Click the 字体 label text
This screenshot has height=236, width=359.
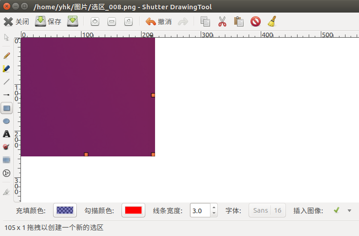tap(233, 210)
